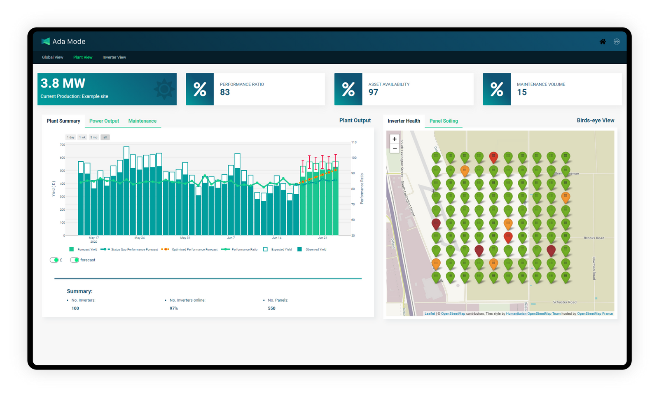Open the OpenStreetMap attribution link
659x397 pixels.
click(x=453, y=313)
